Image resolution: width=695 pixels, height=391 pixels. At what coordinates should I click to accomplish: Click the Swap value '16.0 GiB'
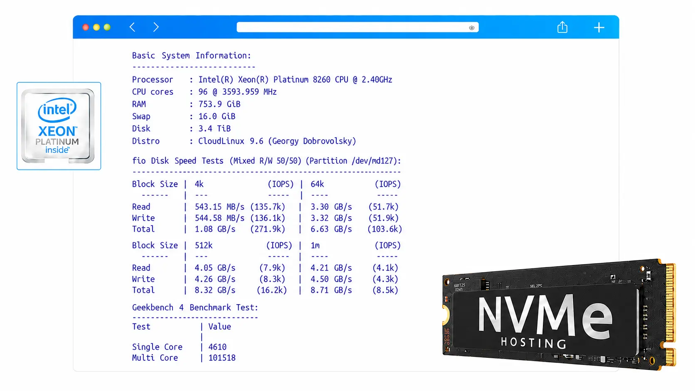(217, 116)
